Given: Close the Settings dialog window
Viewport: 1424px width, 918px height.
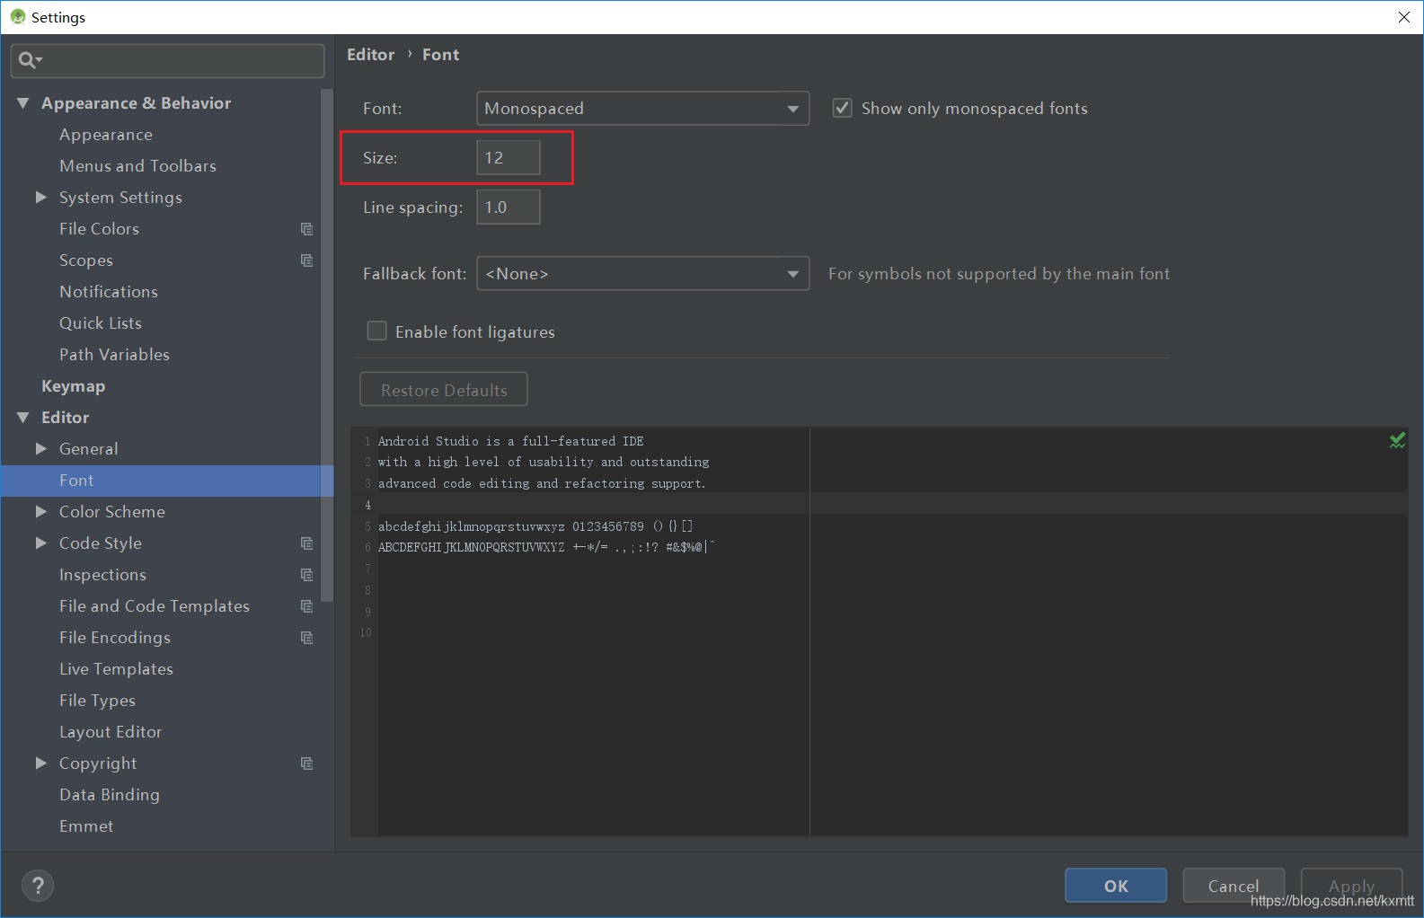Looking at the screenshot, I should pos(1404,17).
